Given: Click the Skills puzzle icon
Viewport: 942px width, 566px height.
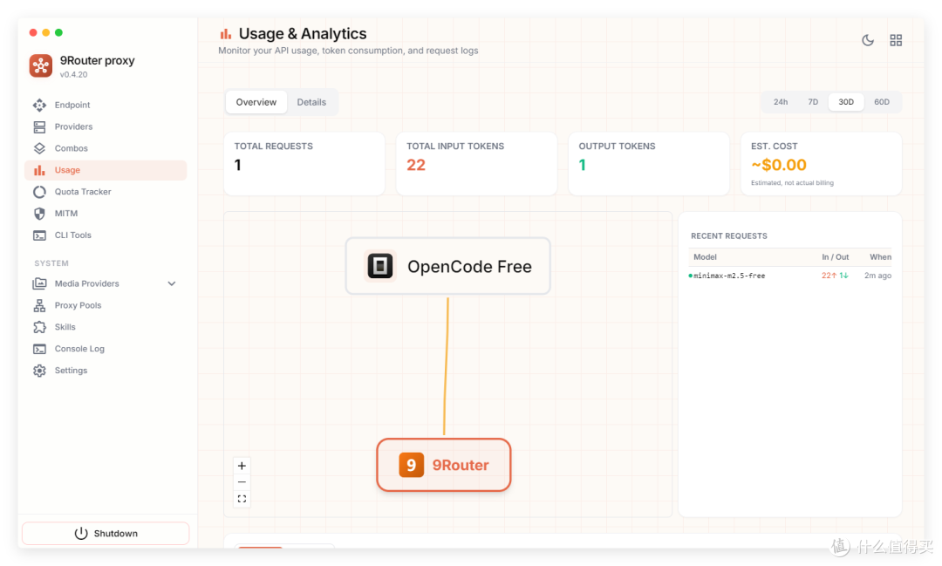Looking at the screenshot, I should 39,327.
